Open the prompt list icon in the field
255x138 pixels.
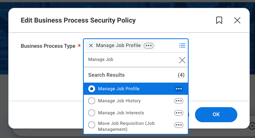[182, 45]
